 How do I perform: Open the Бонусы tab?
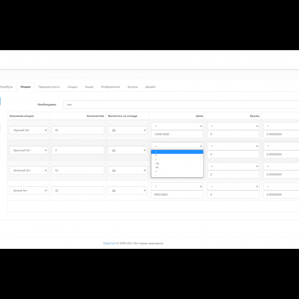click(132, 86)
